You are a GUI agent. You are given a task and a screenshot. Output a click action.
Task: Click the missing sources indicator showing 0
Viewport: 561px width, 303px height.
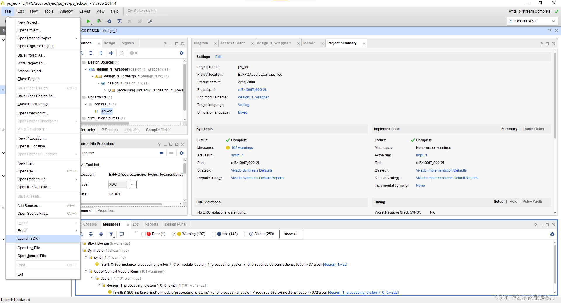pyautogui.click(x=133, y=53)
